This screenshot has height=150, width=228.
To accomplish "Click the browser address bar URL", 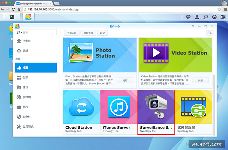I will (x=53, y=9).
